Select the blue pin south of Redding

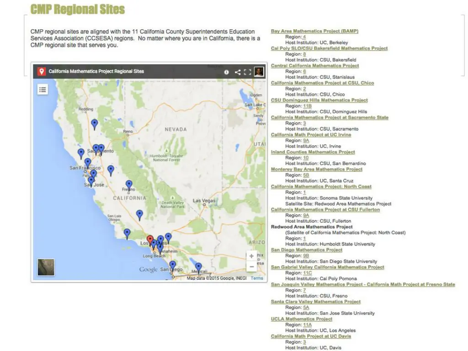[95, 124]
